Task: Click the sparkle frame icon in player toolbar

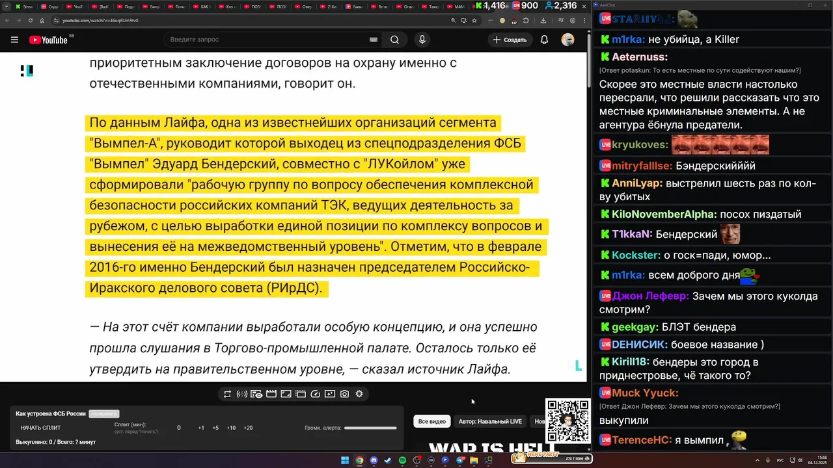Action: click(330, 394)
